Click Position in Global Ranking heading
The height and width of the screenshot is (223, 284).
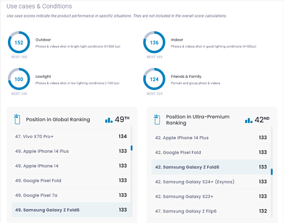click(x=58, y=119)
